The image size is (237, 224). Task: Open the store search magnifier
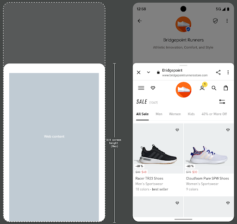click(214, 88)
